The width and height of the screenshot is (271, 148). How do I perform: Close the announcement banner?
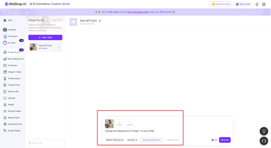pos(267,12)
